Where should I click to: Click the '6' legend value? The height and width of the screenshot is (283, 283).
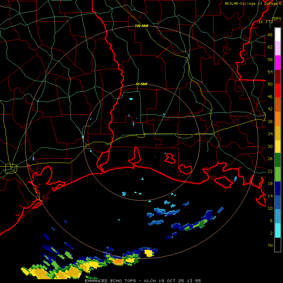point(271,220)
